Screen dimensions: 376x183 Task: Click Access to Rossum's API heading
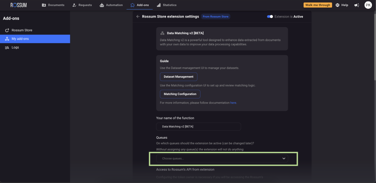coord(185,169)
